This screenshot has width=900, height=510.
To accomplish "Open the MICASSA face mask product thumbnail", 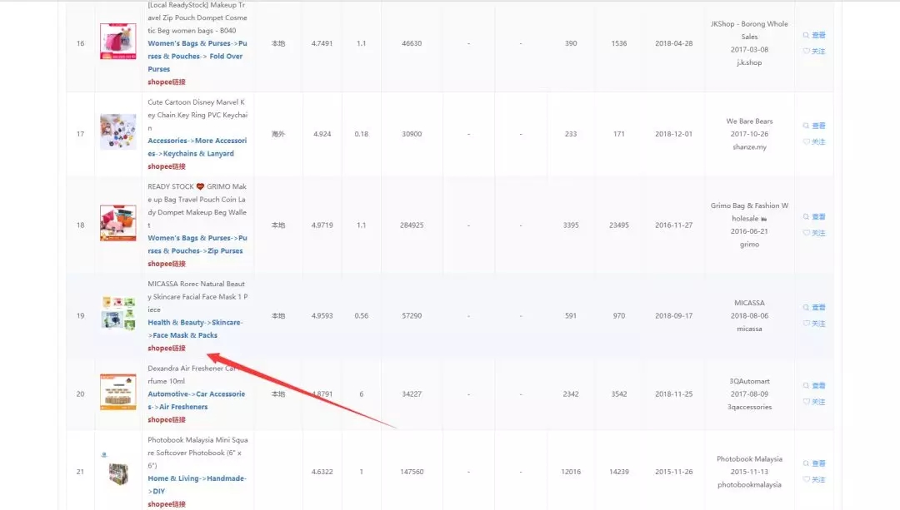I will tap(117, 312).
